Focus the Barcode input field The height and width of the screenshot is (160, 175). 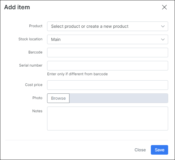[x=108, y=53]
